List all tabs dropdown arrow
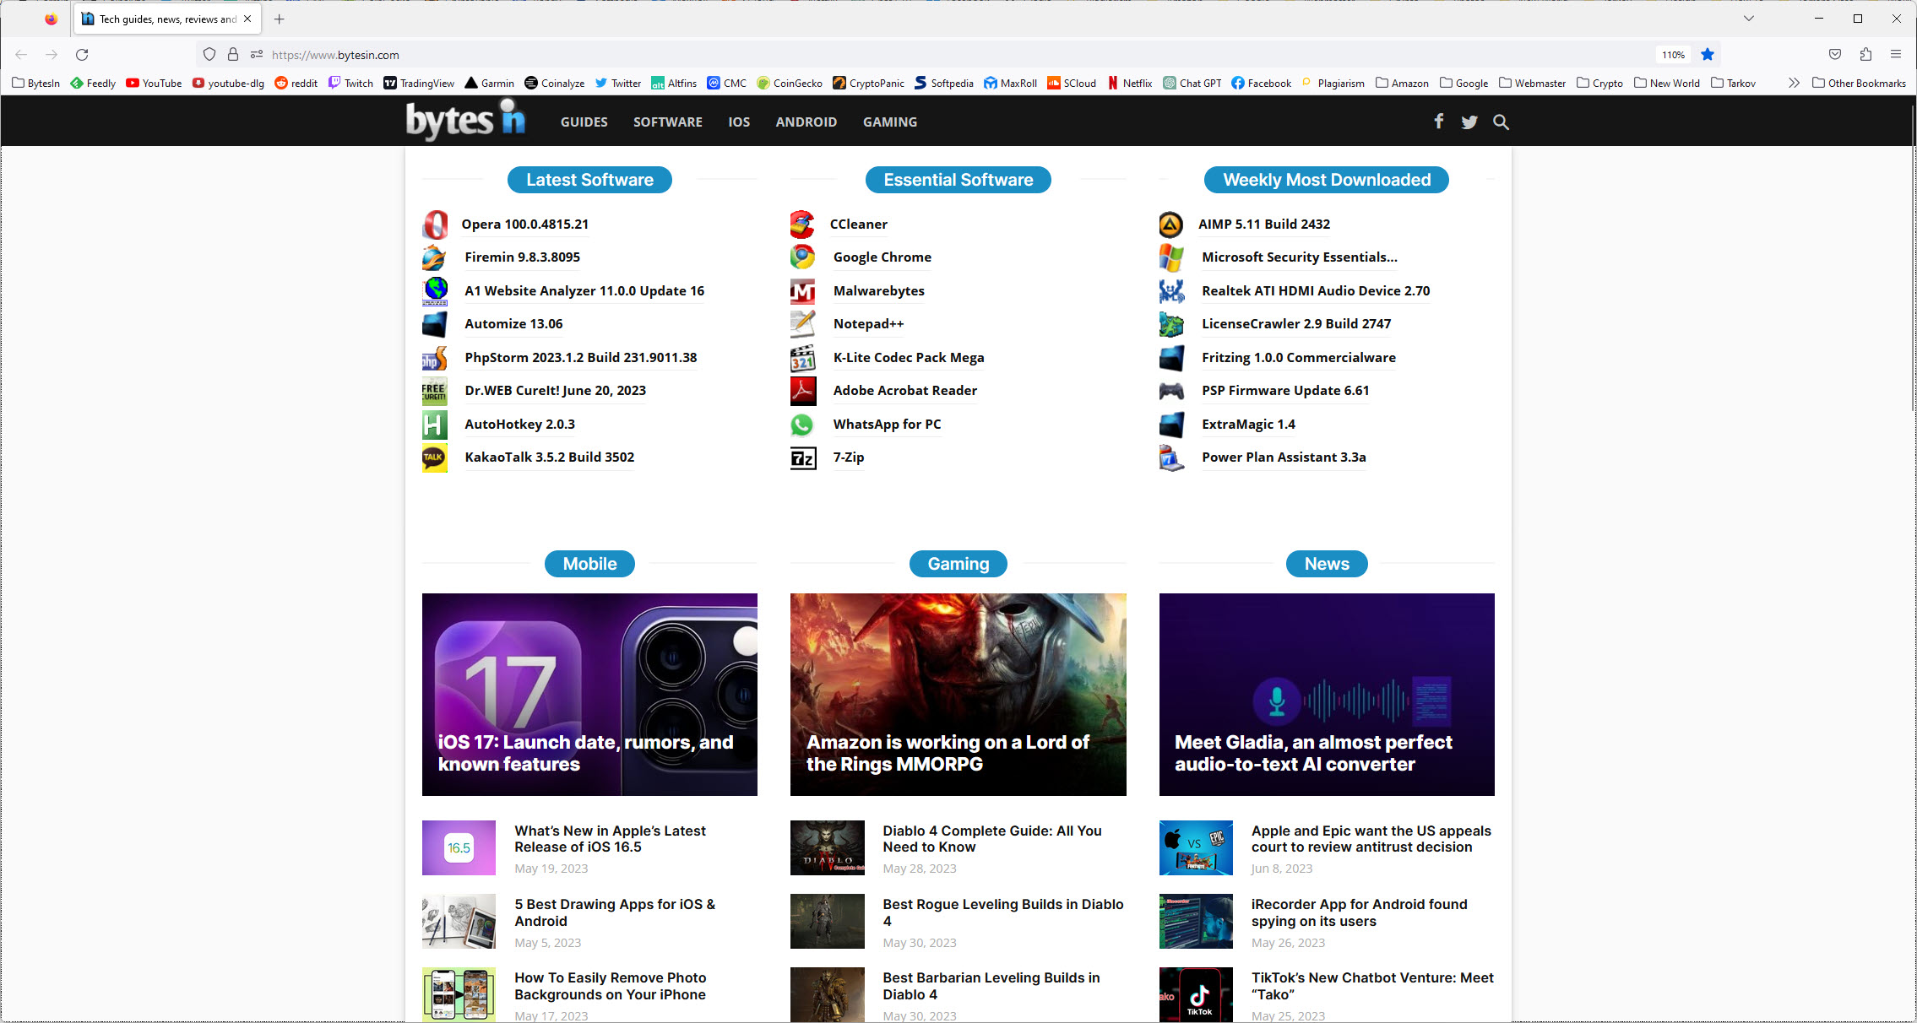Screen dimensions: 1917x1023 click(1749, 19)
